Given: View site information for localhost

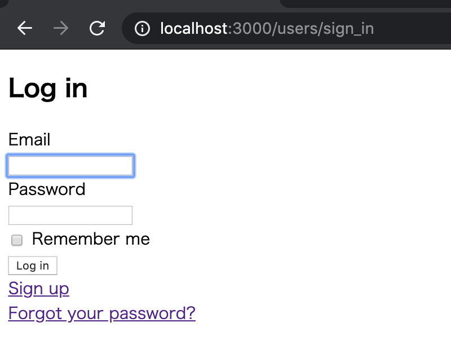Looking at the screenshot, I should 143,28.
